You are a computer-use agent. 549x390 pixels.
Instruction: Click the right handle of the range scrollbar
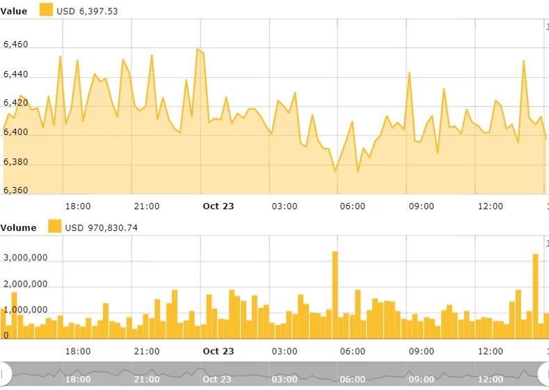(x=543, y=374)
